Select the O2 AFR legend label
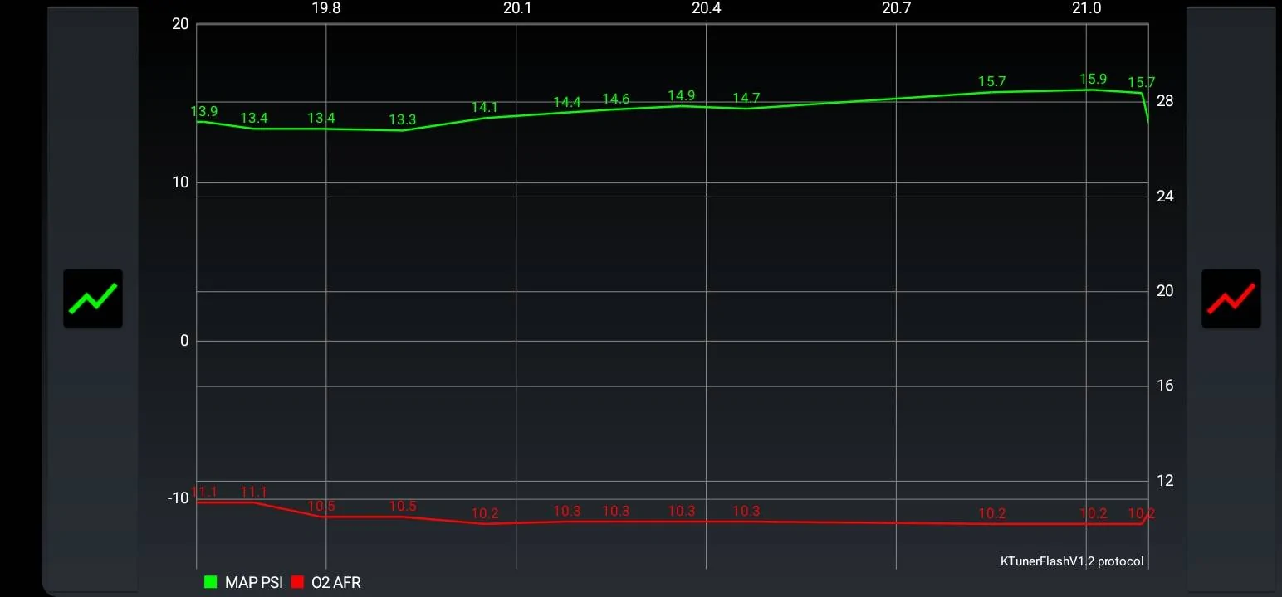Image resolution: width=1282 pixels, height=597 pixels. point(336,583)
